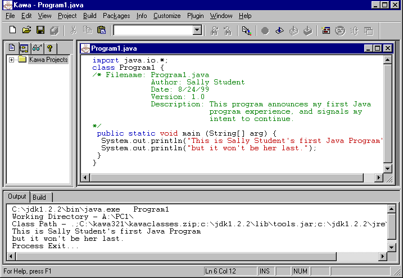Image resolution: width=403 pixels, height=278 pixels.
Task: Click the editor's vertical scrollbar thumb
Action: pyautogui.click(x=387, y=114)
